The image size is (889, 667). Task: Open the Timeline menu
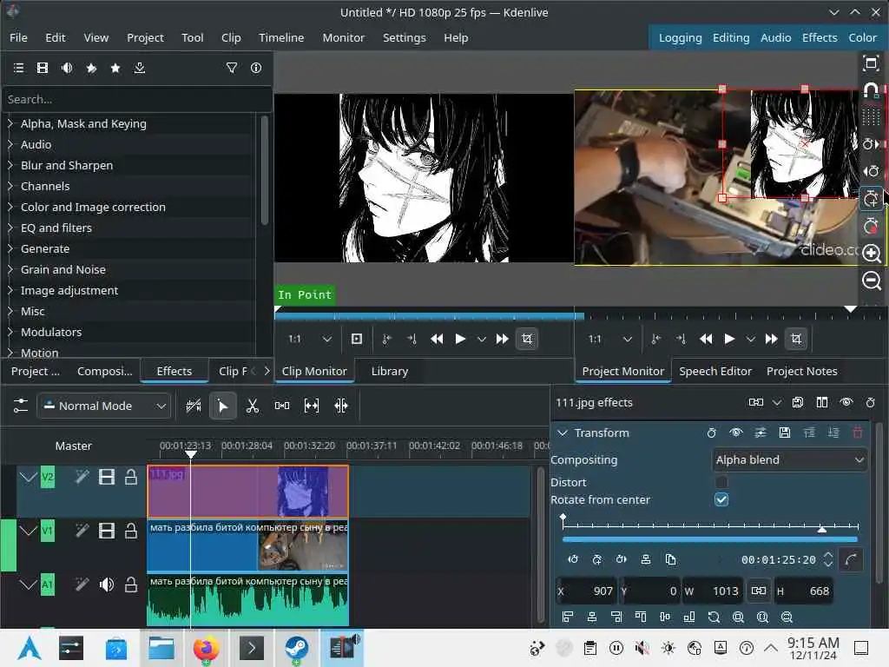click(281, 37)
